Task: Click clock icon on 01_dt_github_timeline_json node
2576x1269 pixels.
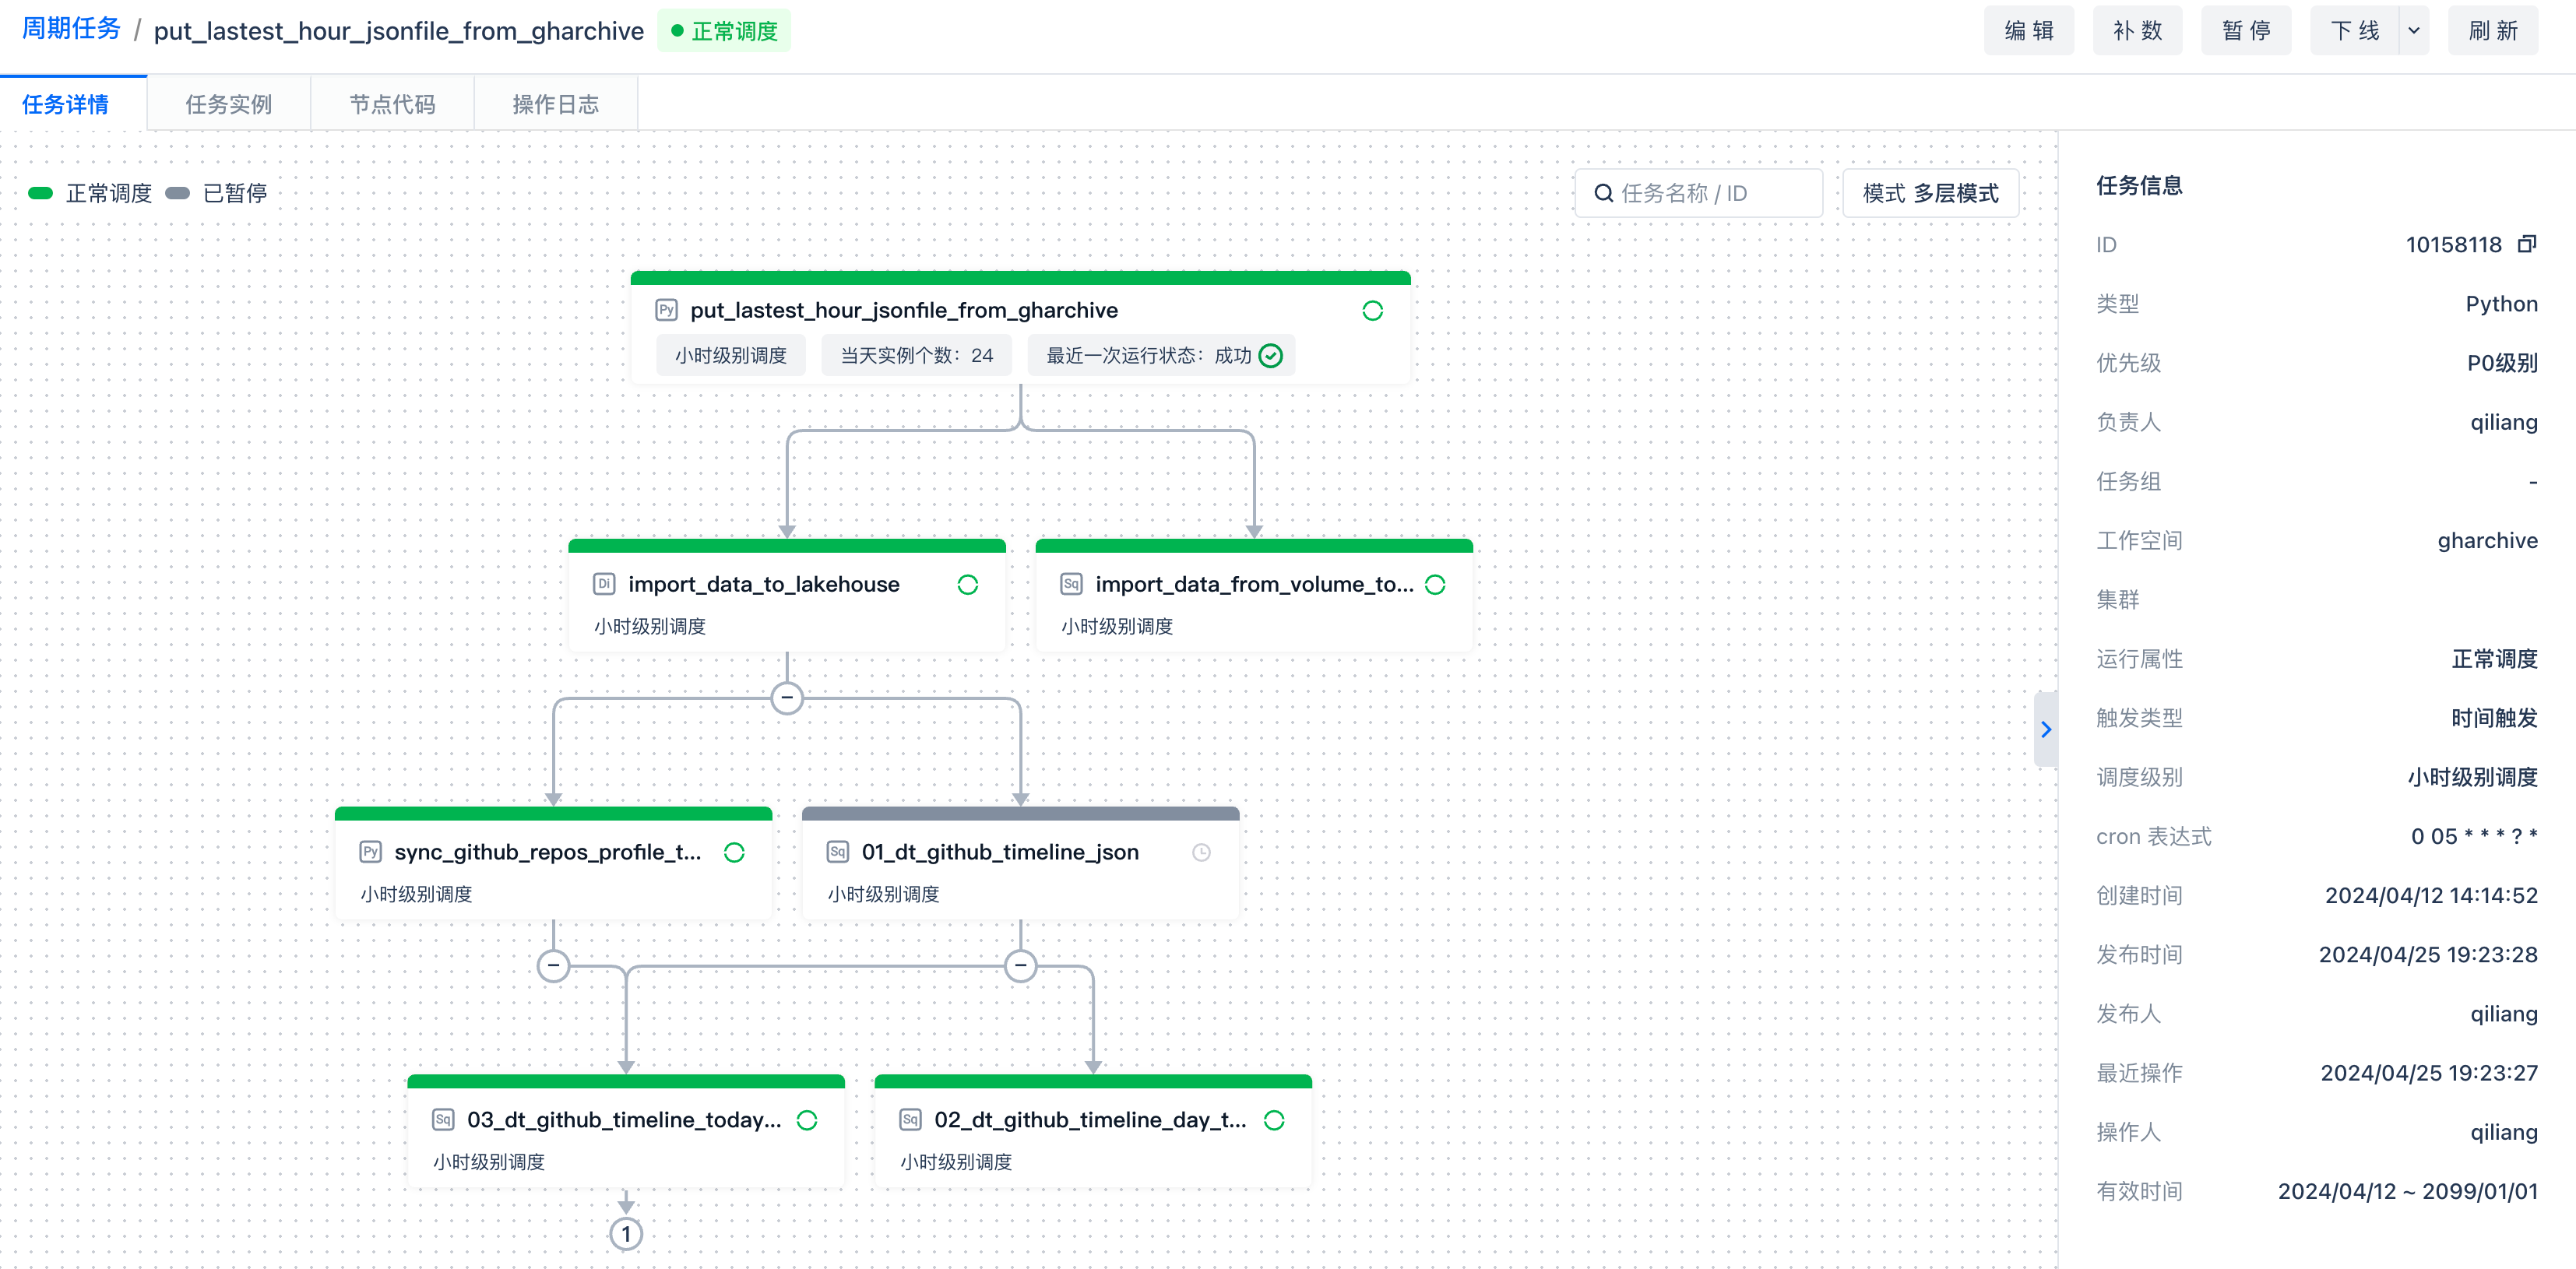Action: (x=1201, y=852)
